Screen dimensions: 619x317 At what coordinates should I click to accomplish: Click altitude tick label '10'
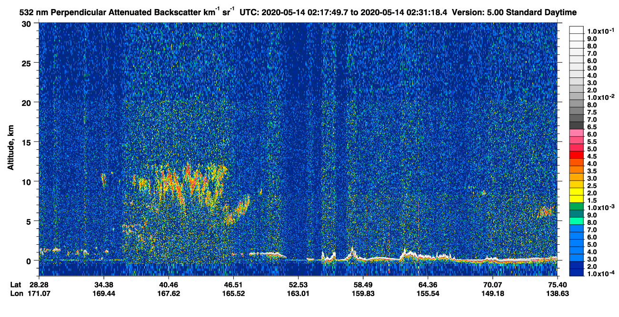[x=28, y=182]
